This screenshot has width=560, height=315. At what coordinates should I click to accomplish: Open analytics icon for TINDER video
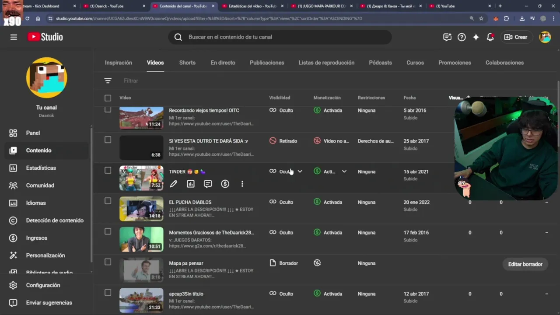pyautogui.click(x=191, y=184)
